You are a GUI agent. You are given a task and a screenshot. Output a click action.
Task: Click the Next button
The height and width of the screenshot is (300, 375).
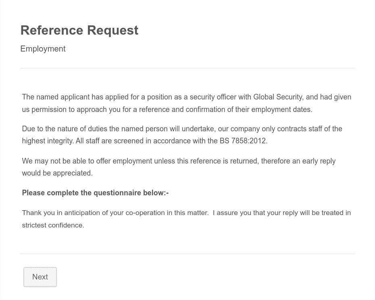40,277
